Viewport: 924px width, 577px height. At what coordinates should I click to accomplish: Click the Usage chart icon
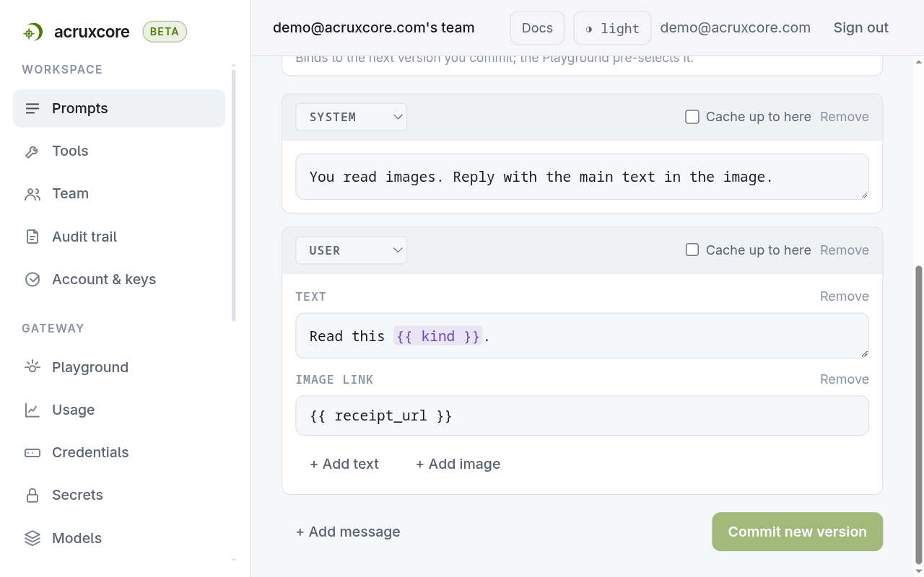point(32,410)
